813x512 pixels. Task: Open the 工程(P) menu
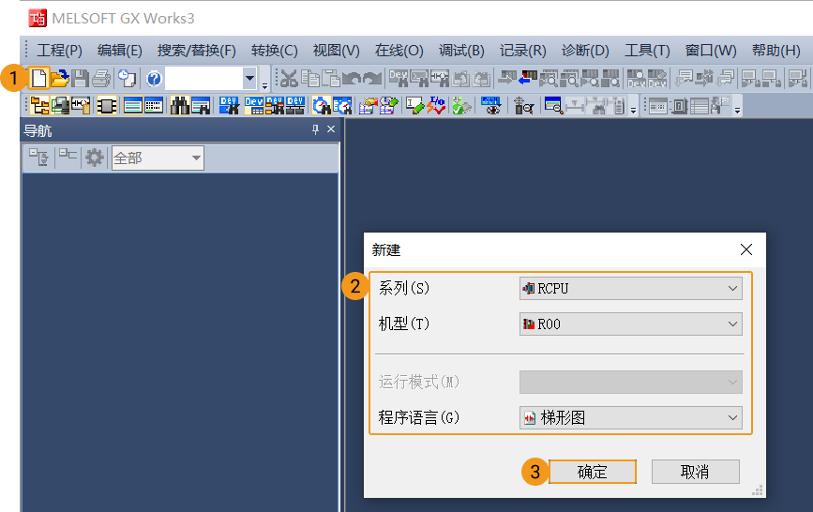click(x=59, y=51)
